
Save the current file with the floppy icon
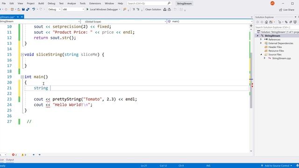23,9
